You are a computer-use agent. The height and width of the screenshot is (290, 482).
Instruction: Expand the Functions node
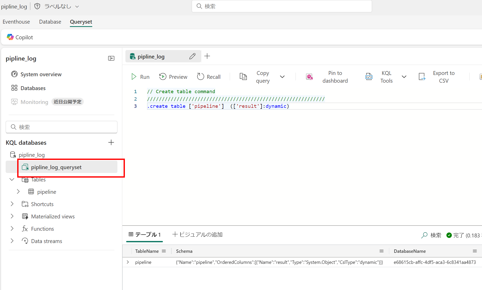pos(12,229)
